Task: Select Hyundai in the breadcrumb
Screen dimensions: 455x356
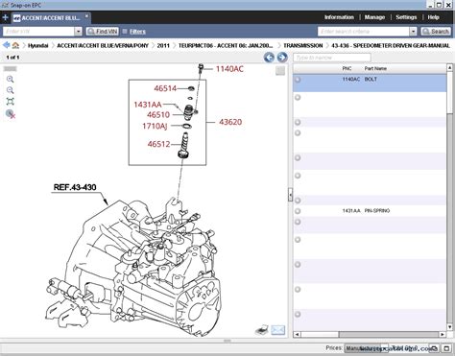Action: coord(37,45)
